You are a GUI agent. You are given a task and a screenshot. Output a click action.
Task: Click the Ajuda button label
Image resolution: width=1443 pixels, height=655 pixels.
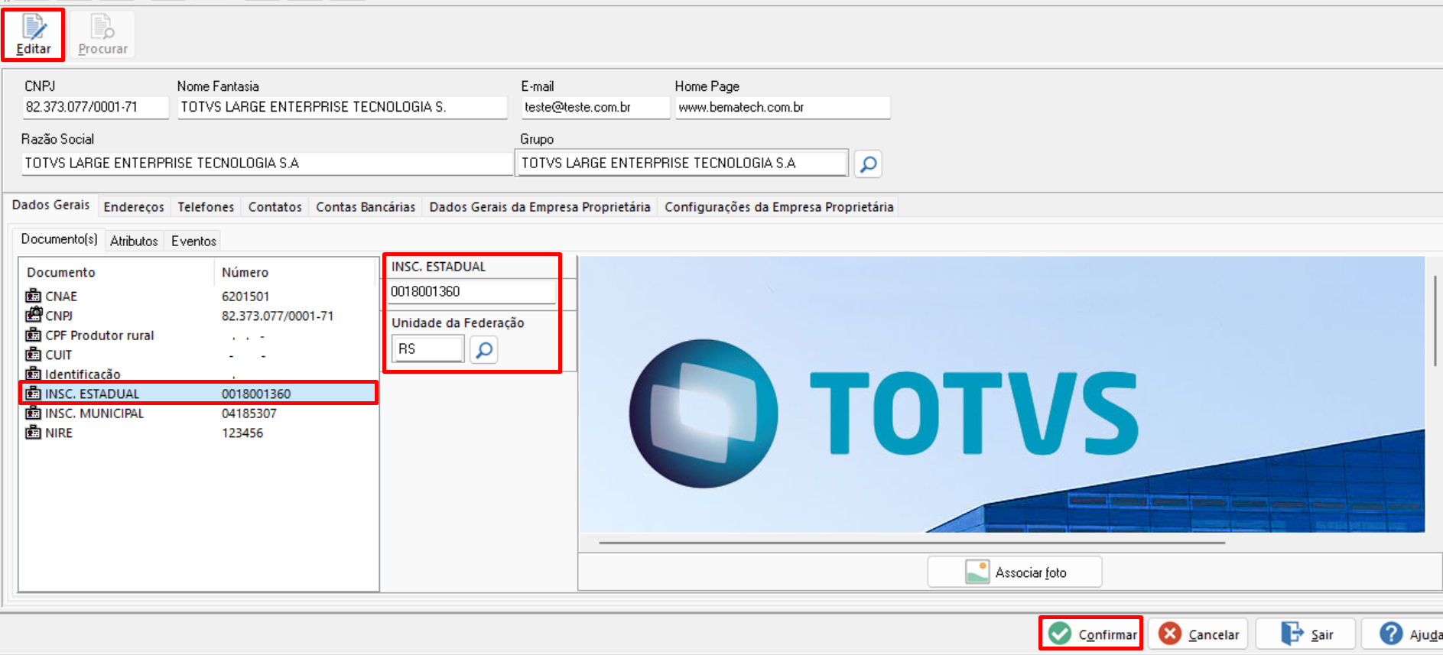(x=1425, y=635)
